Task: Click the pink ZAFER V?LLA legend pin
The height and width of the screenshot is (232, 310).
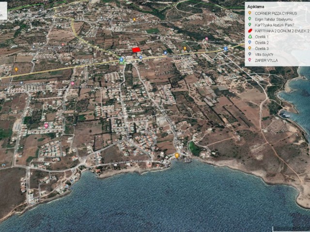Action: [250, 60]
